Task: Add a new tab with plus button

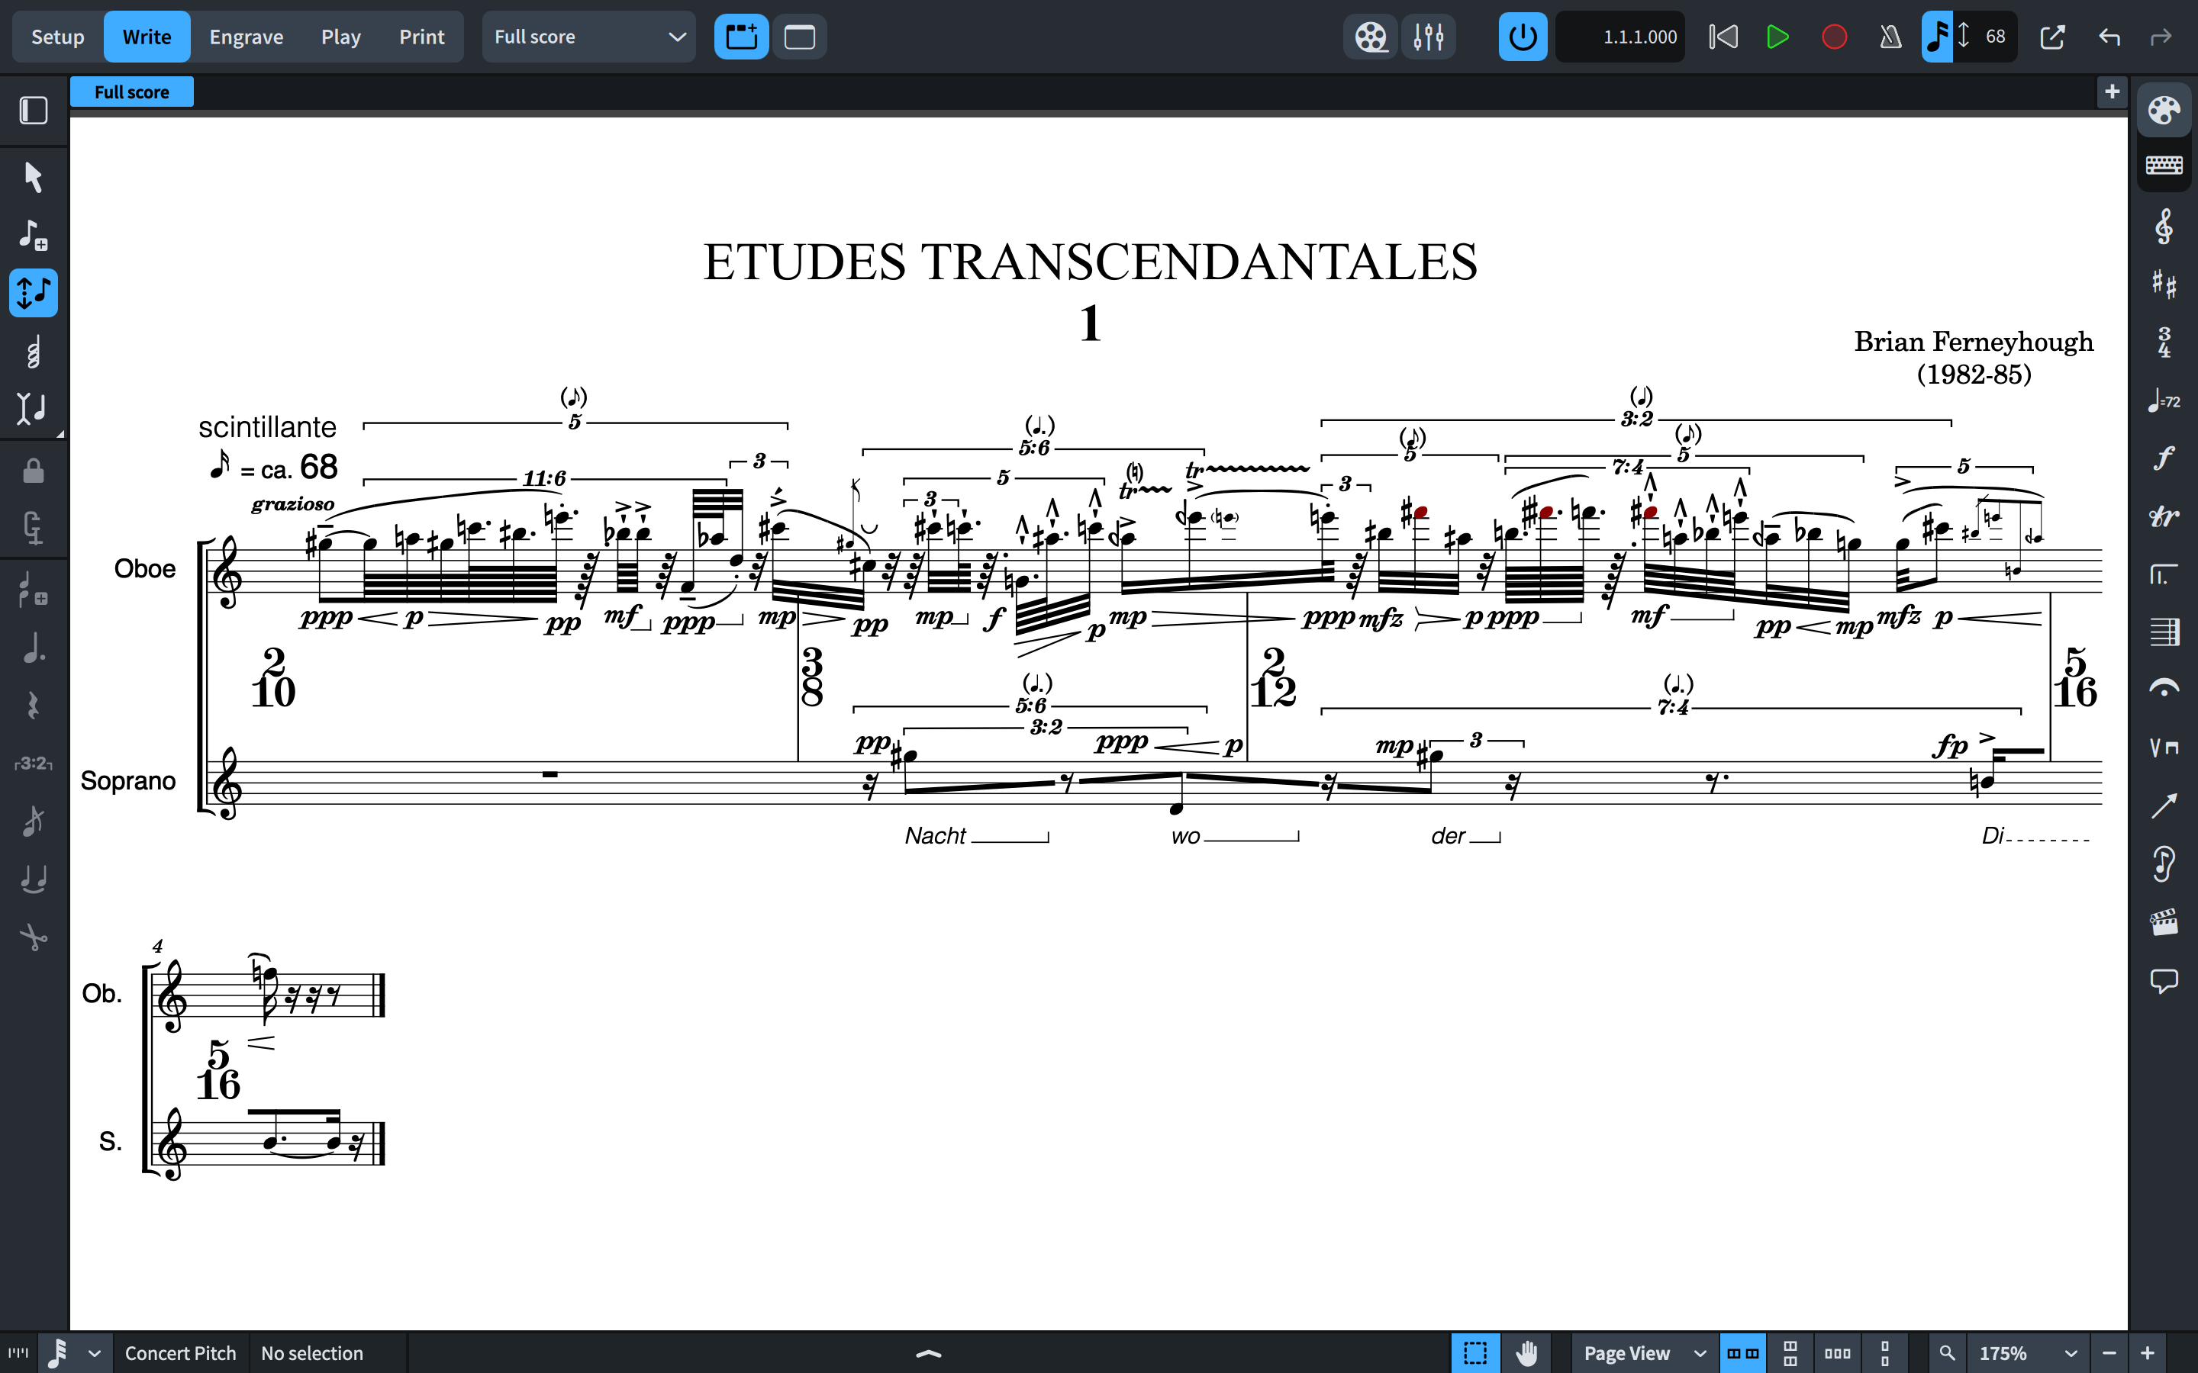Action: click(x=2112, y=92)
